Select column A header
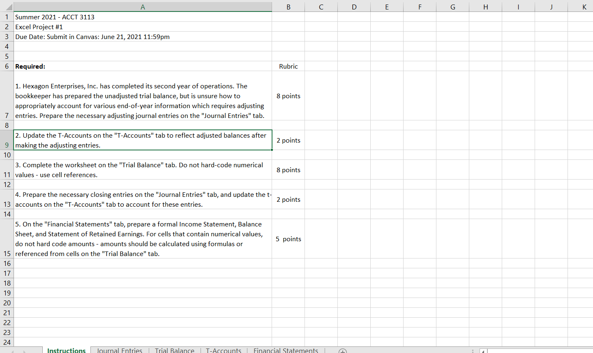Image resolution: width=593 pixels, height=353 pixels. (143, 7)
